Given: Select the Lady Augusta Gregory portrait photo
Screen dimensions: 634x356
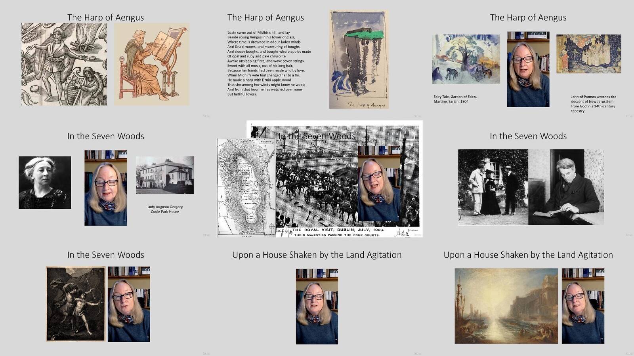Looking at the screenshot, I should (x=45, y=183).
